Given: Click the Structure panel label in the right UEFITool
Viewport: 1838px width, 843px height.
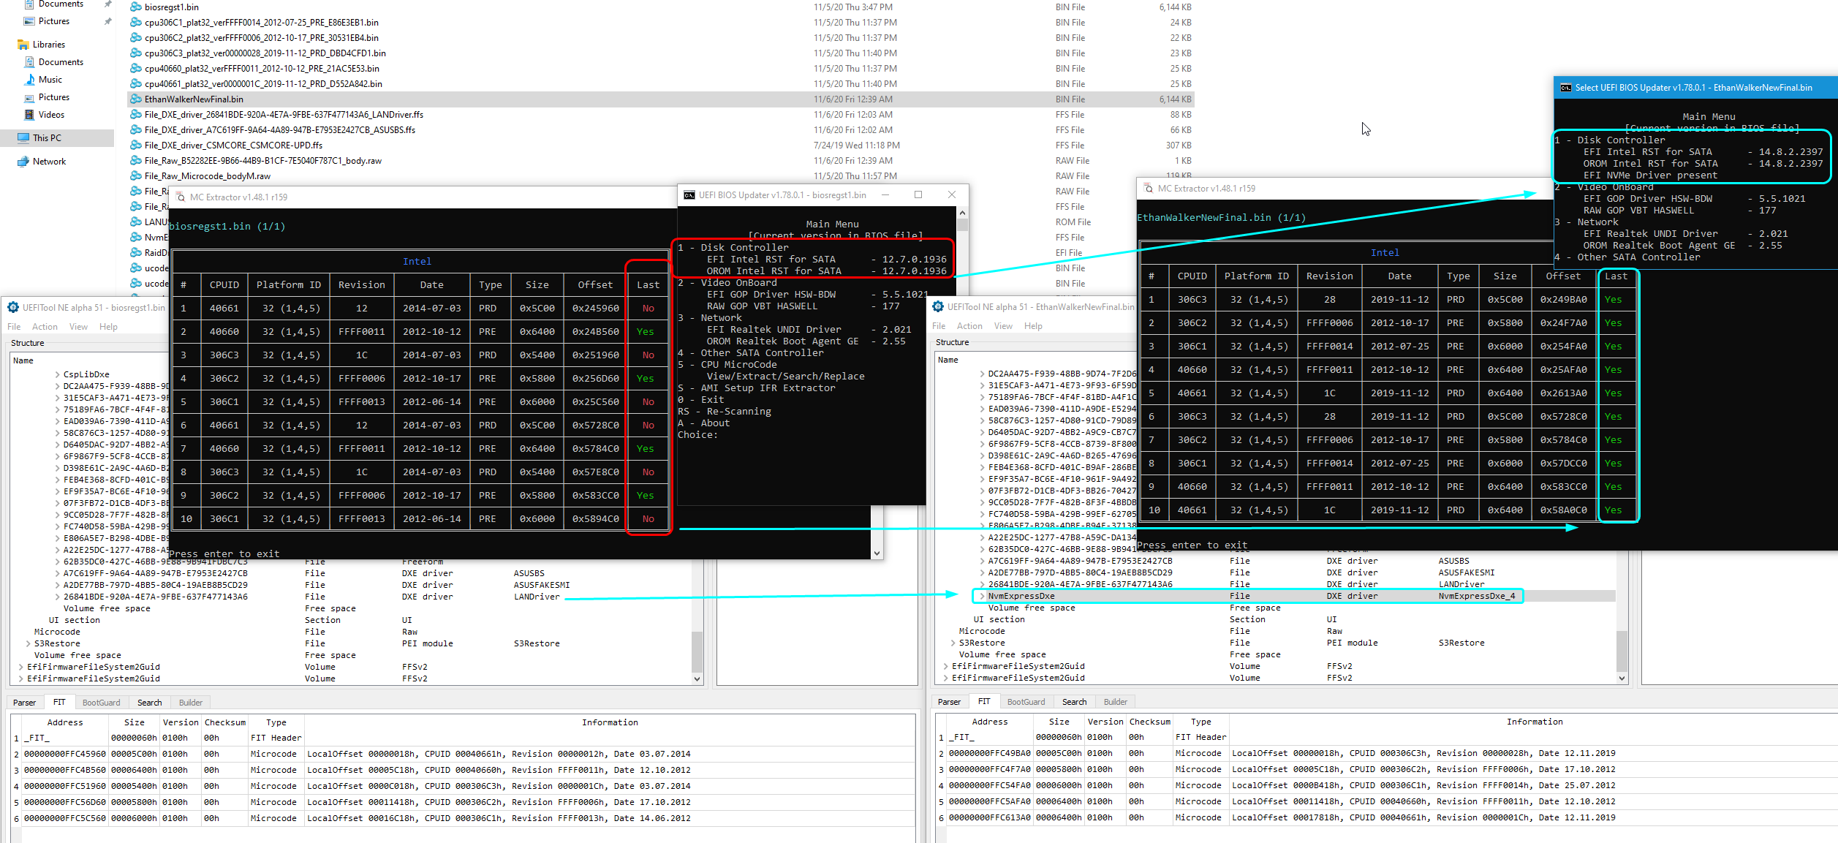Looking at the screenshot, I should (952, 343).
